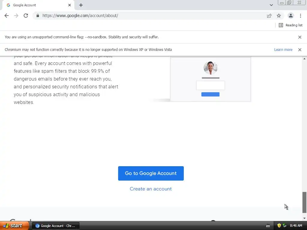Click the forward navigation arrow

click(16, 16)
